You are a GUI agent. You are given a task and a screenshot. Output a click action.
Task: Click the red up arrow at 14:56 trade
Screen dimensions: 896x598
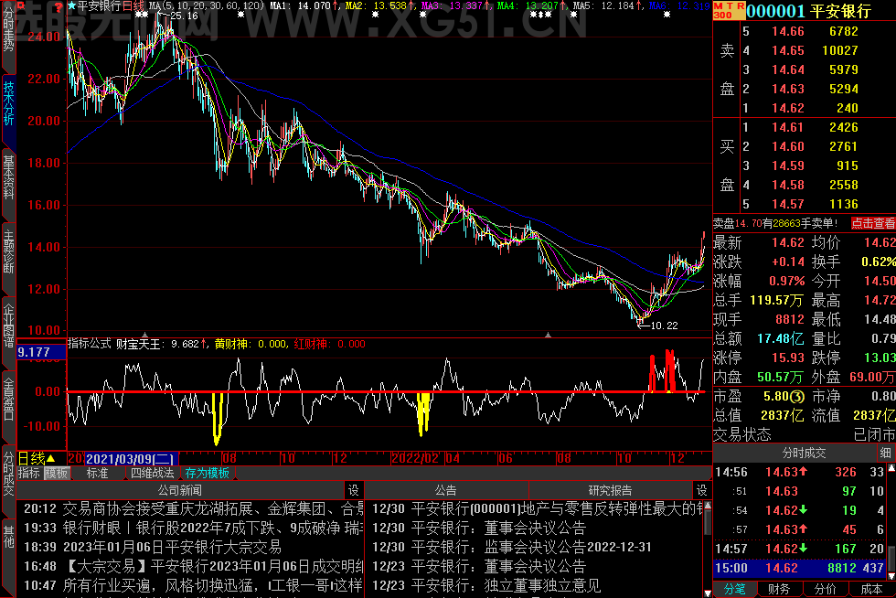click(x=803, y=472)
